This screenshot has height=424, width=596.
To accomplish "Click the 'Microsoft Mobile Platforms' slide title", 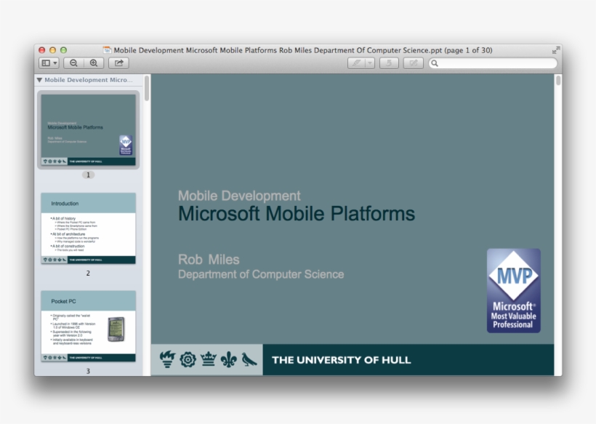I will pyautogui.click(x=297, y=213).
